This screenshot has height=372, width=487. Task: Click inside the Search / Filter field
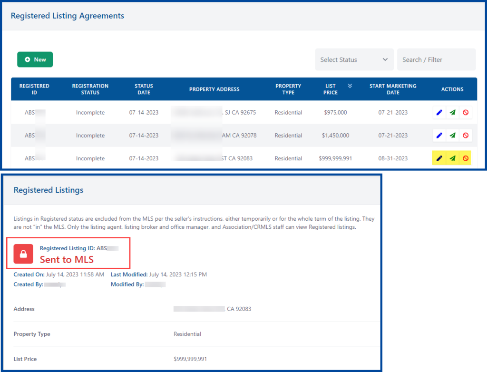click(x=436, y=59)
